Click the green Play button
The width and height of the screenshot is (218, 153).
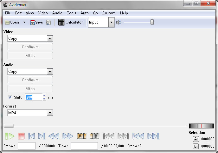(10, 136)
